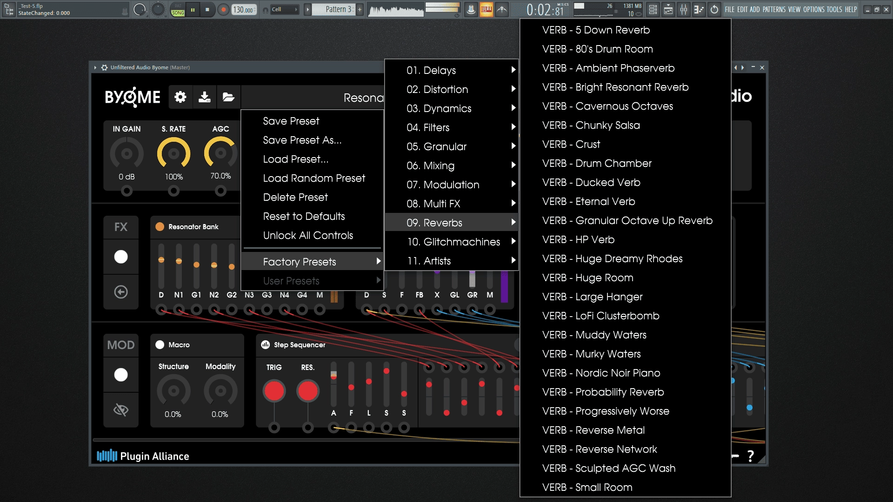Toggle the TRIG red button
Image resolution: width=893 pixels, height=502 pixels.
[x=274, y=391]
